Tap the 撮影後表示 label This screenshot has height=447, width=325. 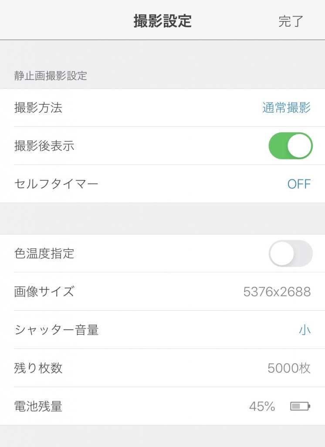coord(44,146)
